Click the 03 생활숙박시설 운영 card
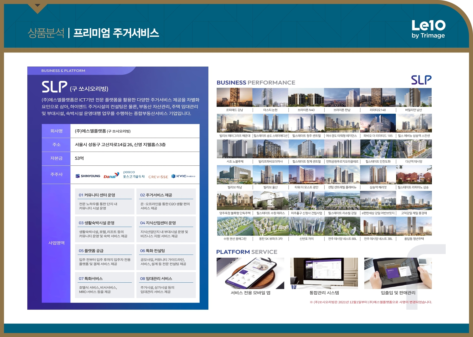The height and width of the screenshot is (337, 473). (105, 229)
